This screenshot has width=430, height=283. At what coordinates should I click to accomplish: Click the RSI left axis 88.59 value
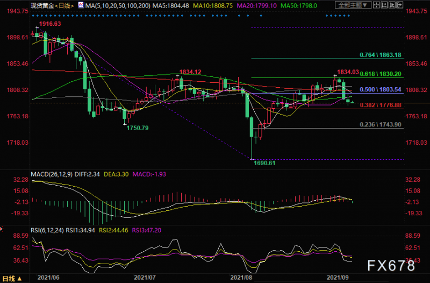point(21,236)
